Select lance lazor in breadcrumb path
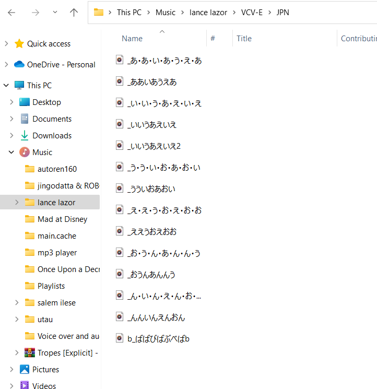 click(208, 13)
